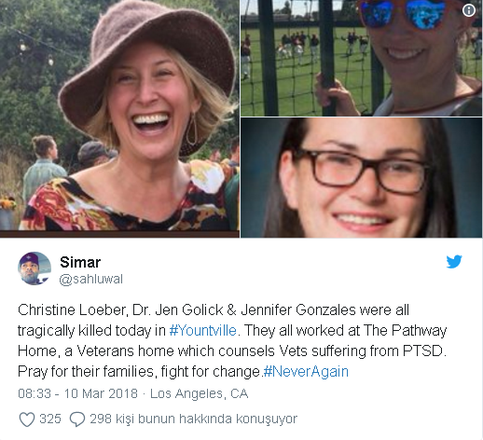Click the display name Simar

80,262
